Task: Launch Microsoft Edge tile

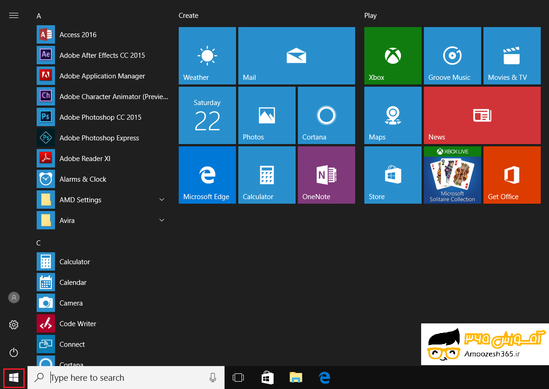Action: [x=207, y=175]
